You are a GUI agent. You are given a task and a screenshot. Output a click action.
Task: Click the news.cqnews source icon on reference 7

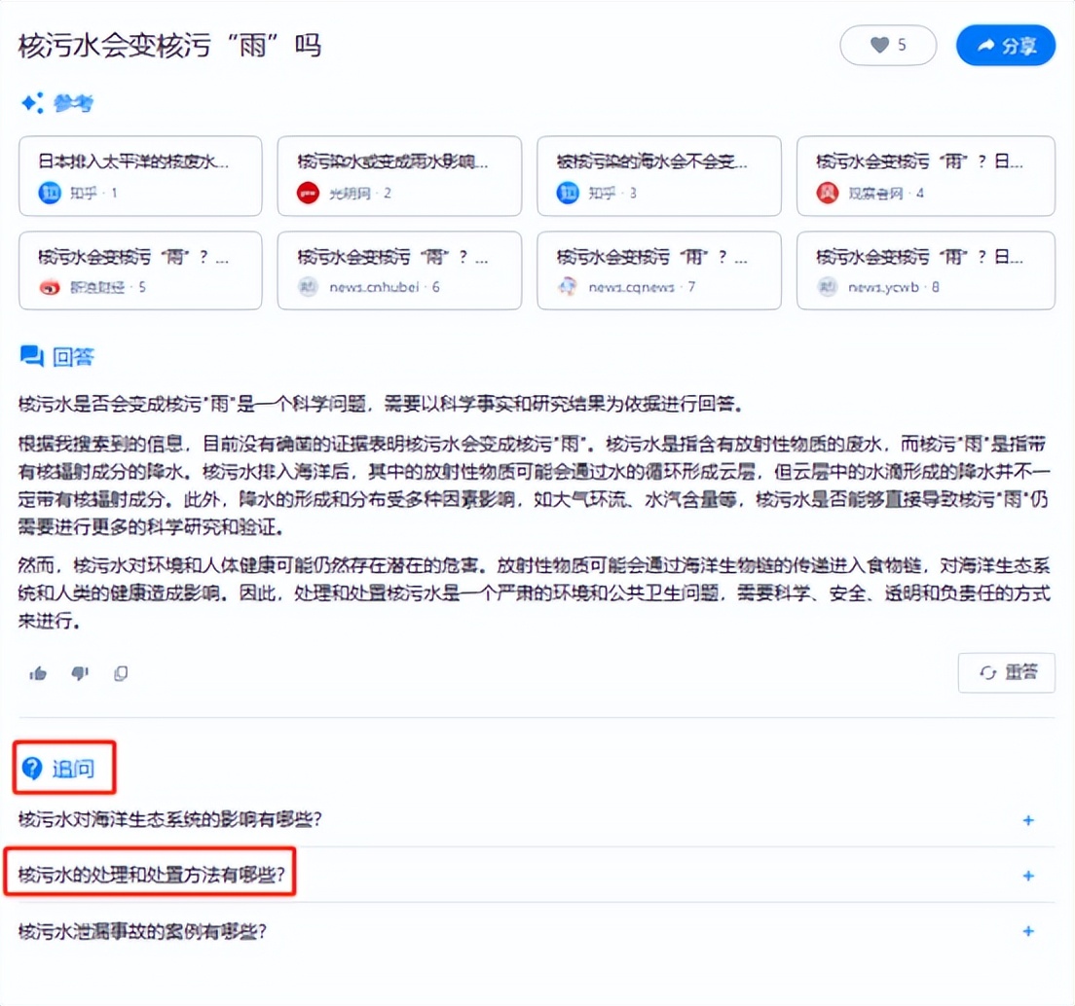click(567, 287)
